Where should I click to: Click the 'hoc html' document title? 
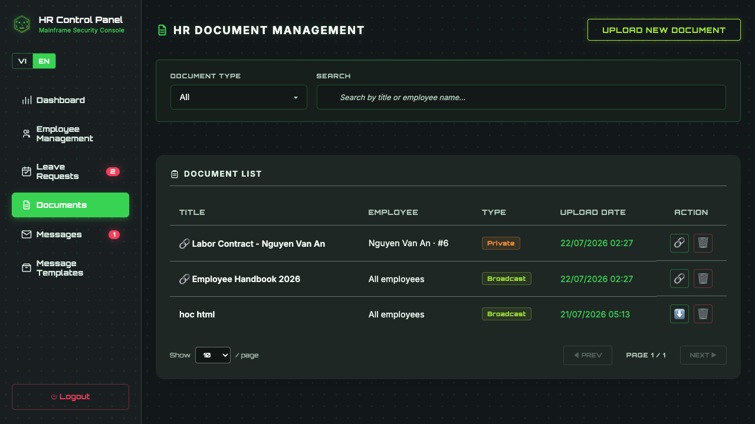pos(197,314)
